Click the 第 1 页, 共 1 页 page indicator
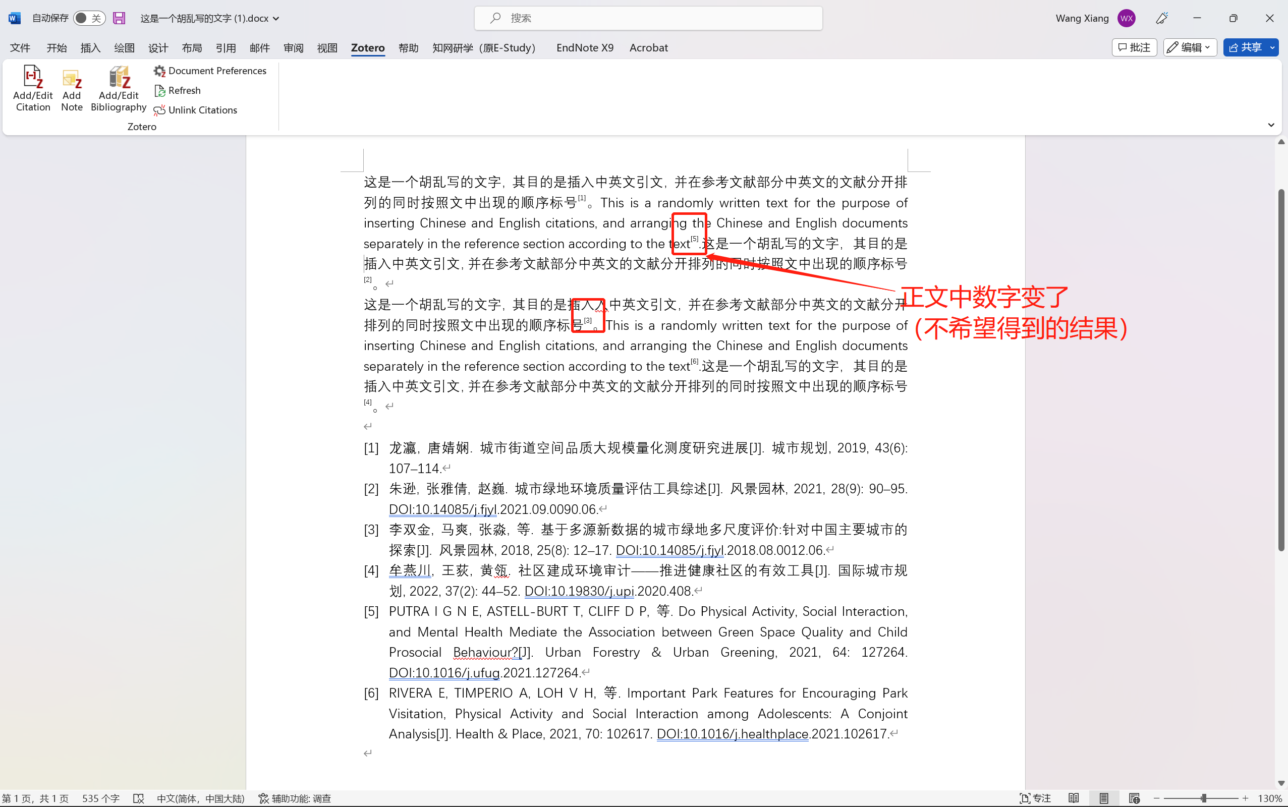The height and width of the screenshot is (807, 1288). (x=35, y=798)
